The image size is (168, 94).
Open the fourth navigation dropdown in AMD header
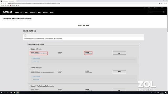[x=33, y=13]
